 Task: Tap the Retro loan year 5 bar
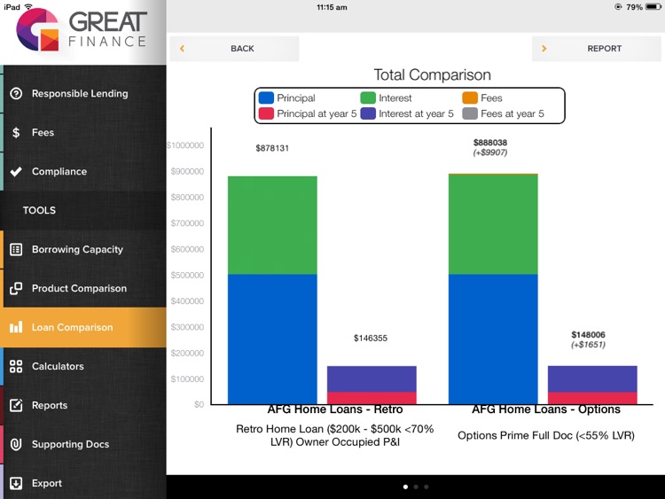pyautogui.click(x=372, y=385)
